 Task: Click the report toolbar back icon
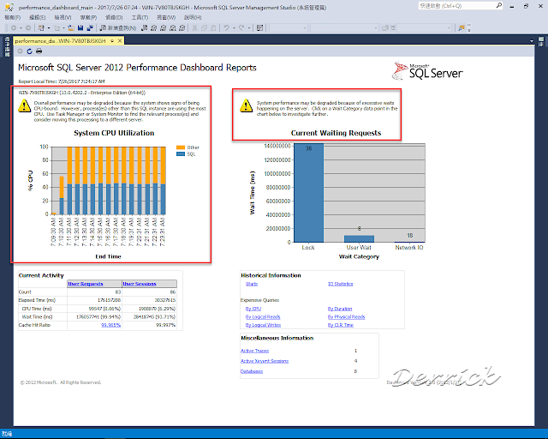21,51
